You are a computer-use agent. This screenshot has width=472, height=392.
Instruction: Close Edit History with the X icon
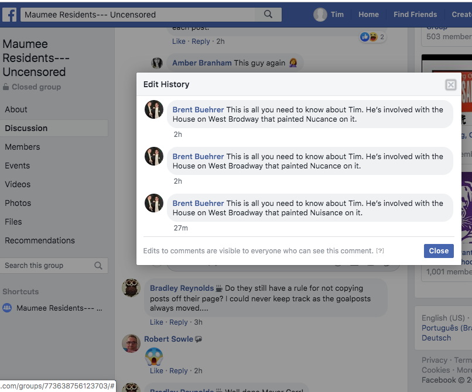pos(450,85)
